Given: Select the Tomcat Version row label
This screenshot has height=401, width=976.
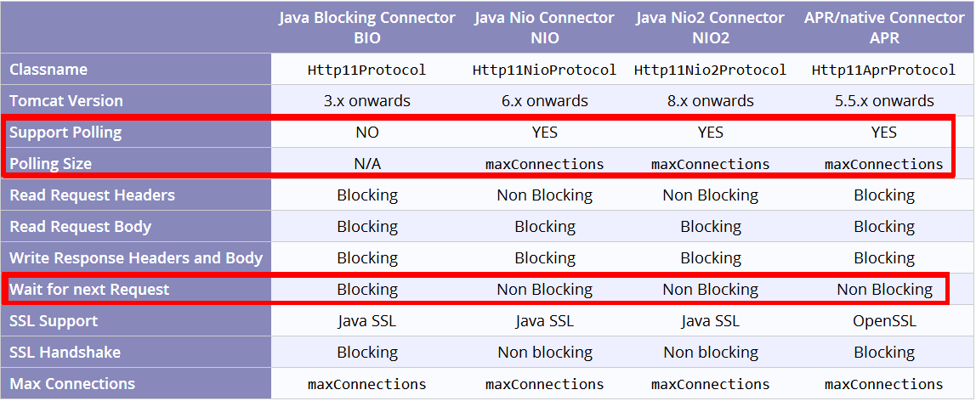Looking at the screenshot, I should (x=66, y=101).
